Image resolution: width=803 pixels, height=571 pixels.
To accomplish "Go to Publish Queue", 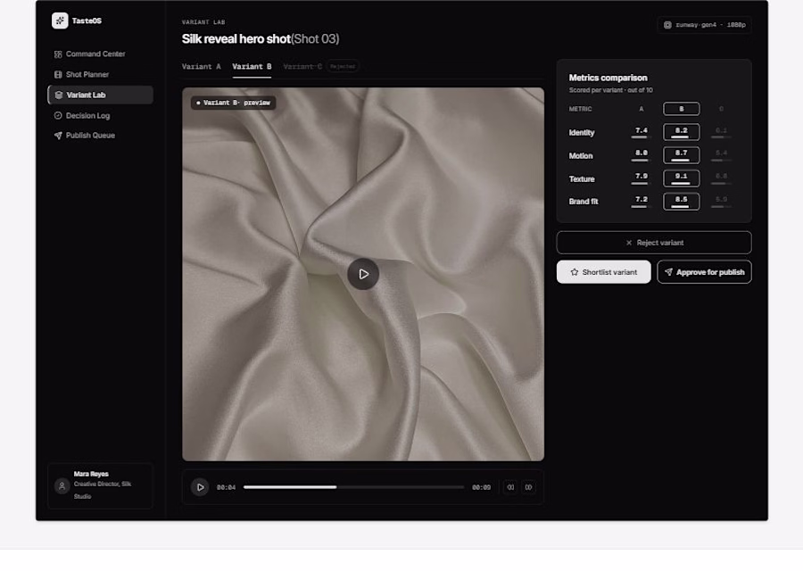I will [100, 136].
